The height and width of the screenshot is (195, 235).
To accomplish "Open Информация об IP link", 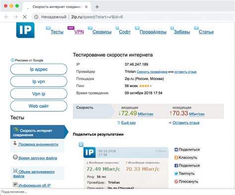I will pyautogui.click(x=35, y=186).
